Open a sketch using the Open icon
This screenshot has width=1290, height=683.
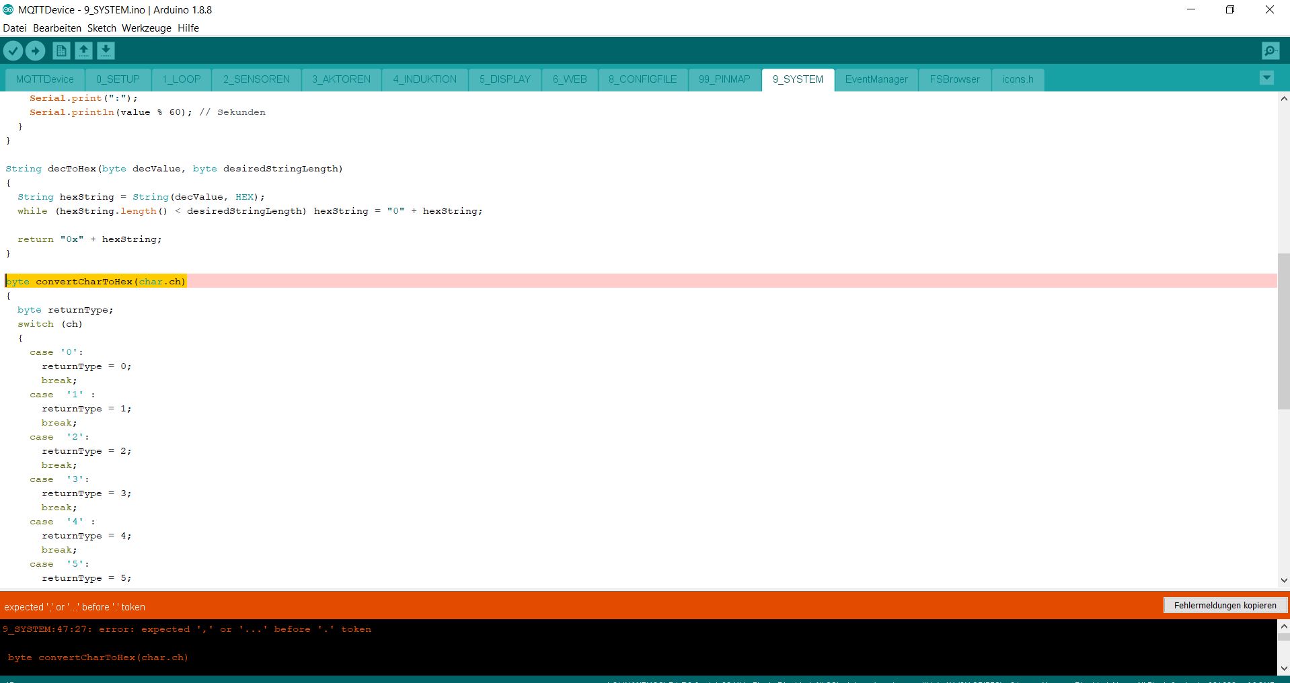(x=83, y=51)
